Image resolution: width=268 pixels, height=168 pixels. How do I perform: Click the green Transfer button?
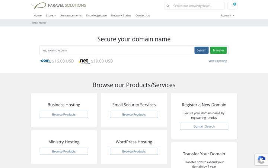[218, 50]
